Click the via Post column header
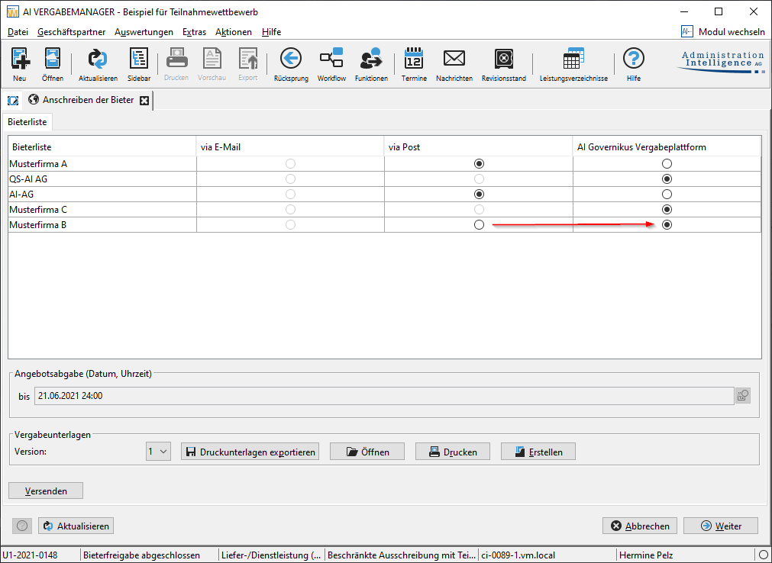 [479, 146]
